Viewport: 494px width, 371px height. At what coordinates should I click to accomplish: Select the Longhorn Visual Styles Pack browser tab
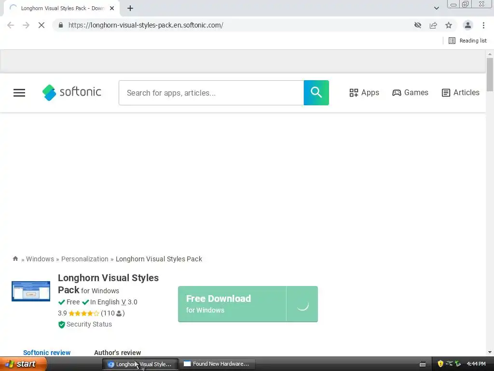pos(61,9)
